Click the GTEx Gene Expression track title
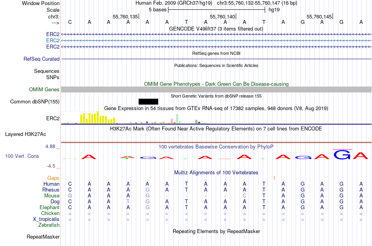 coord(216,109)
